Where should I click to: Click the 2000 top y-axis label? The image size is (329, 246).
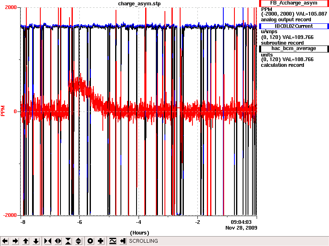[x=11, y=7]
